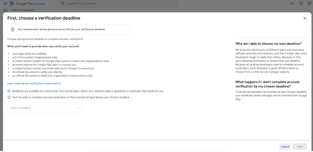
Task: Click the search magnifier icon
Action: coord(63,3)
